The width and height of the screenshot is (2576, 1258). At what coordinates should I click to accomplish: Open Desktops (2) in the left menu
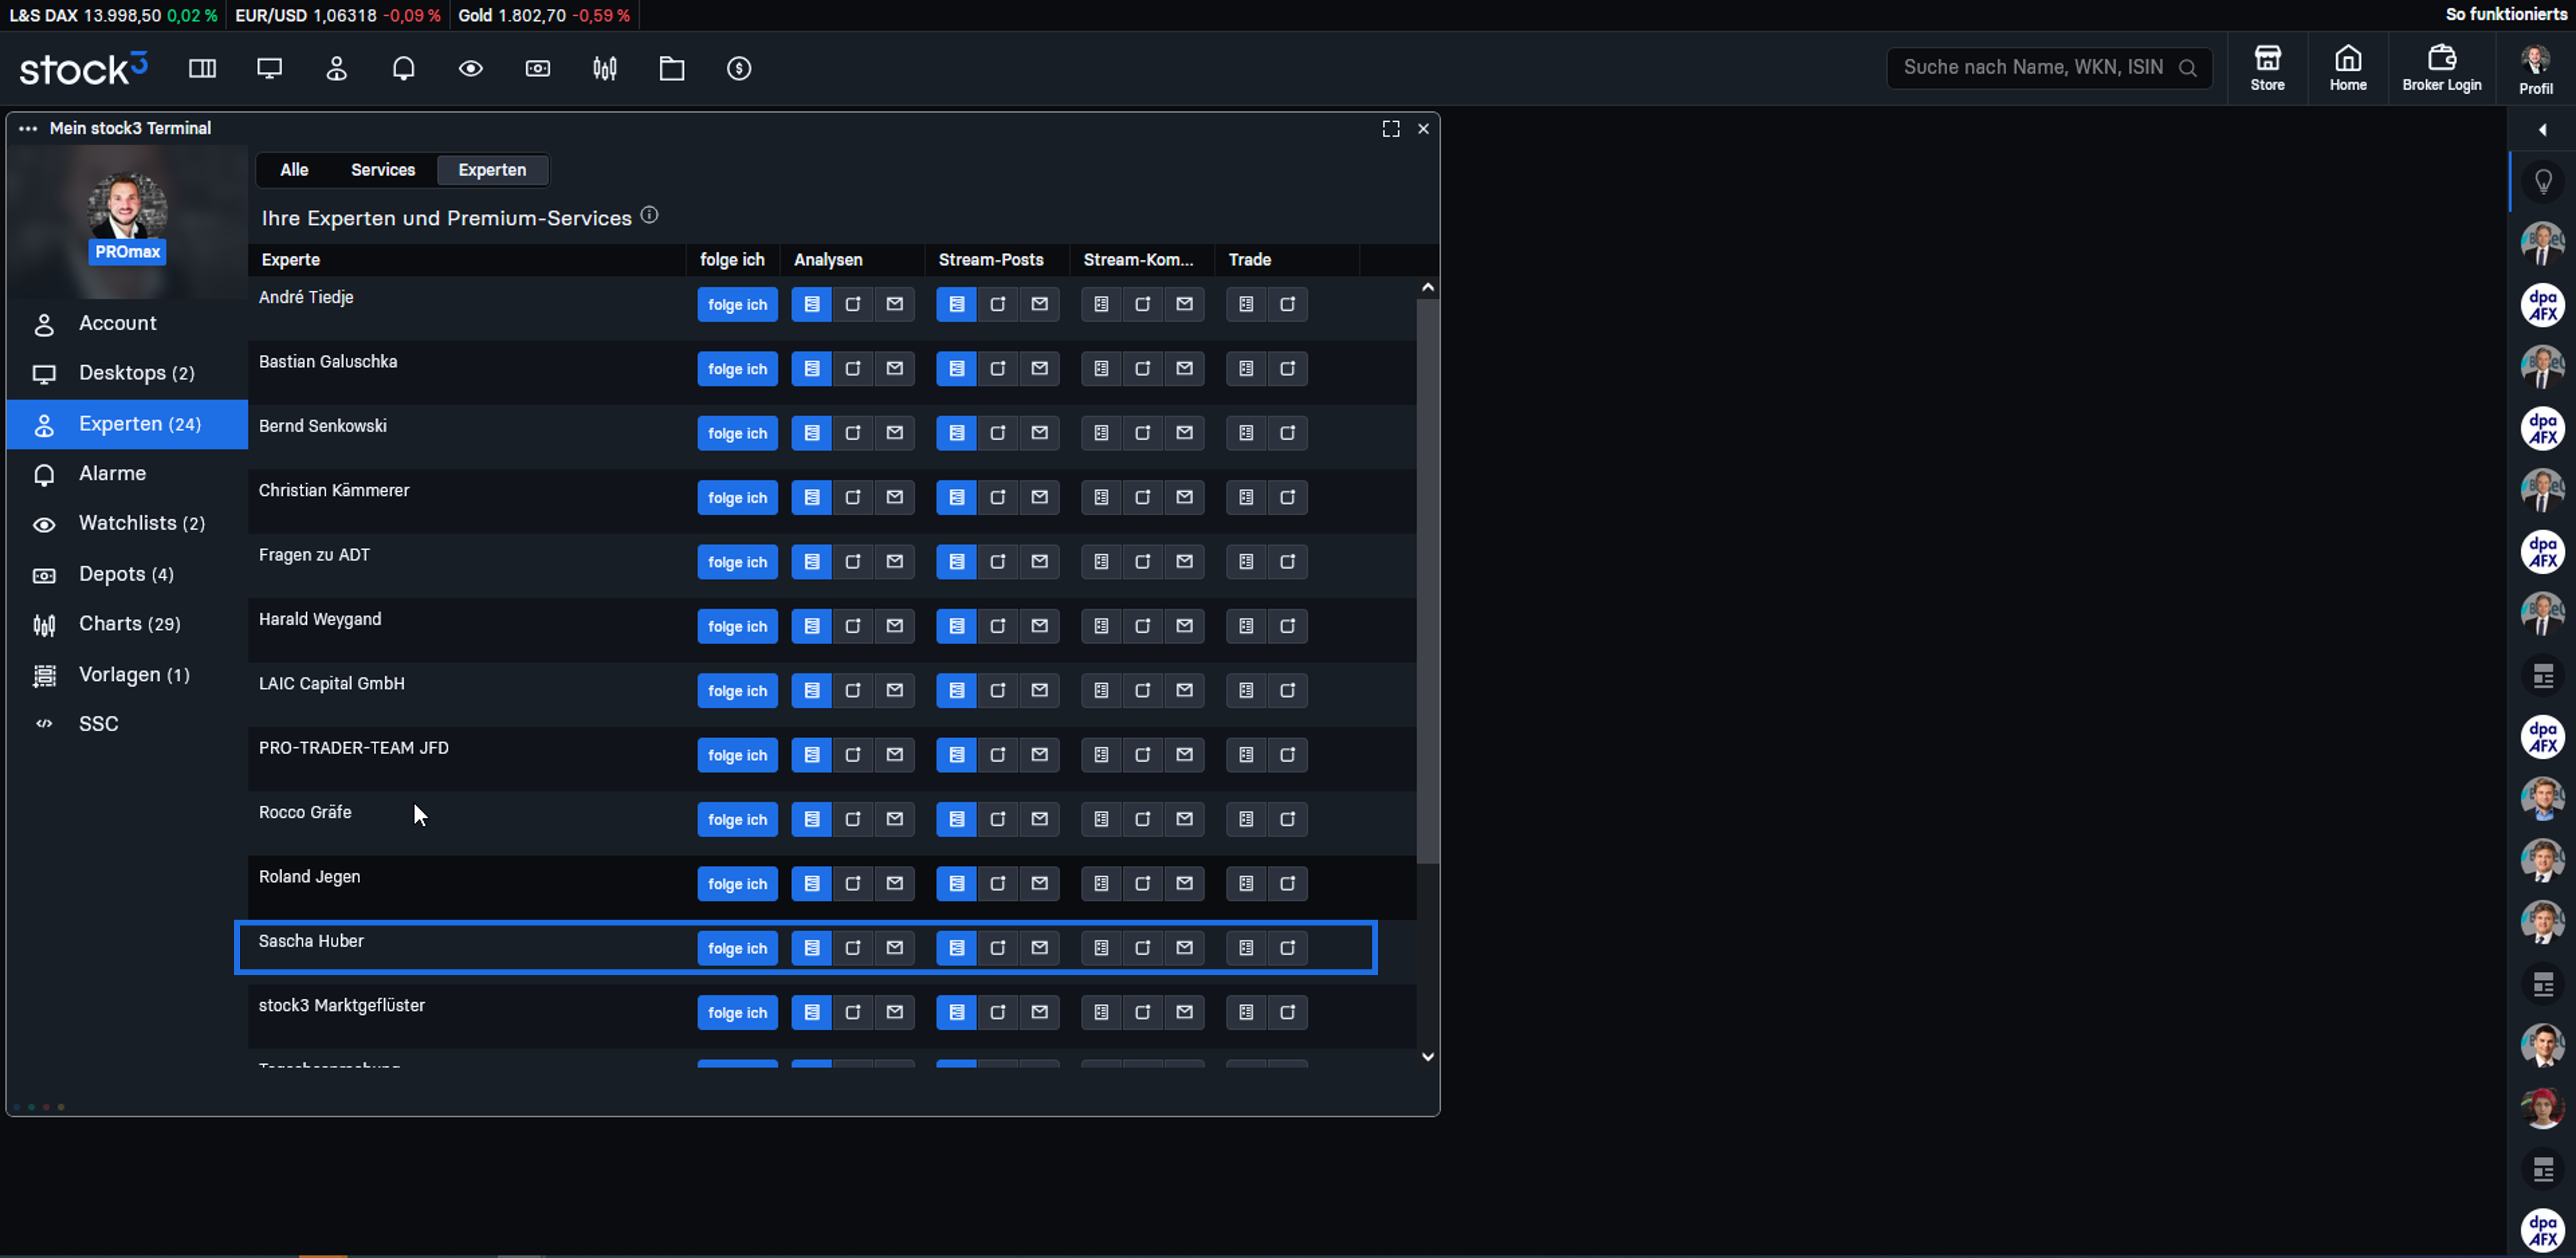(127, 373)
